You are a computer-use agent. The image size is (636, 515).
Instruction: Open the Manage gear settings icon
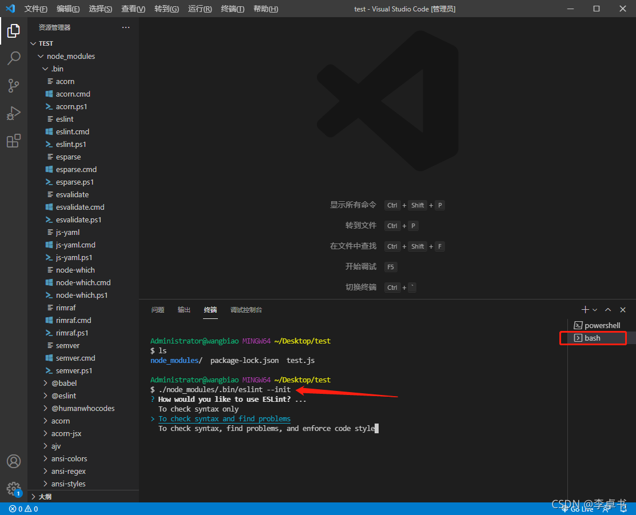click(13, 489)
